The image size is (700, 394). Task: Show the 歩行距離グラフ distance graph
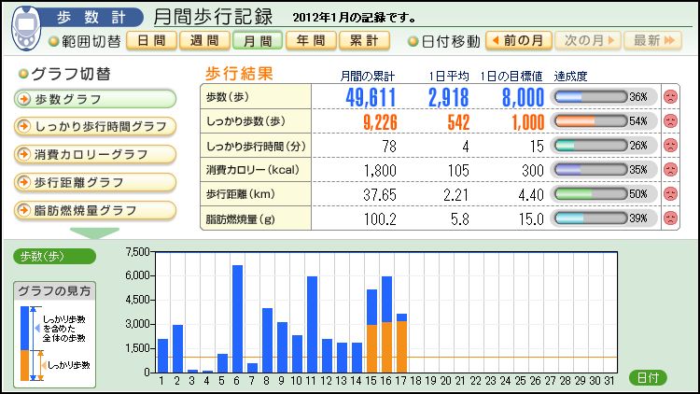[95, 182]
